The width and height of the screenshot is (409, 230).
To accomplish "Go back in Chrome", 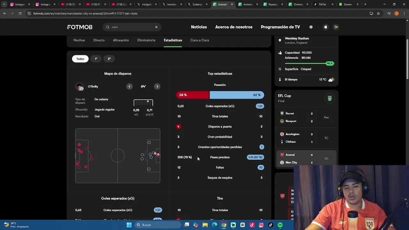I will point(5,13).
